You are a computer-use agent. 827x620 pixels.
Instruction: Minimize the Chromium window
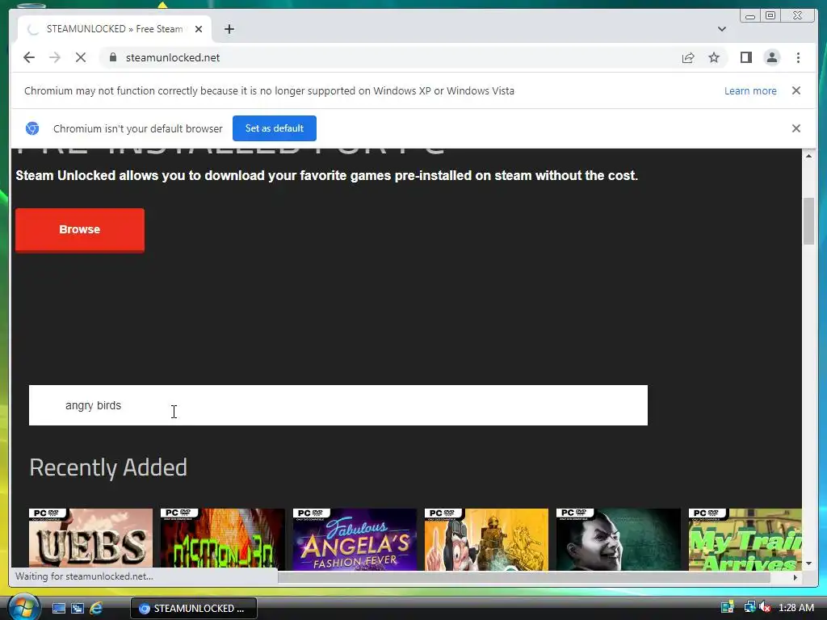point(749,16)
